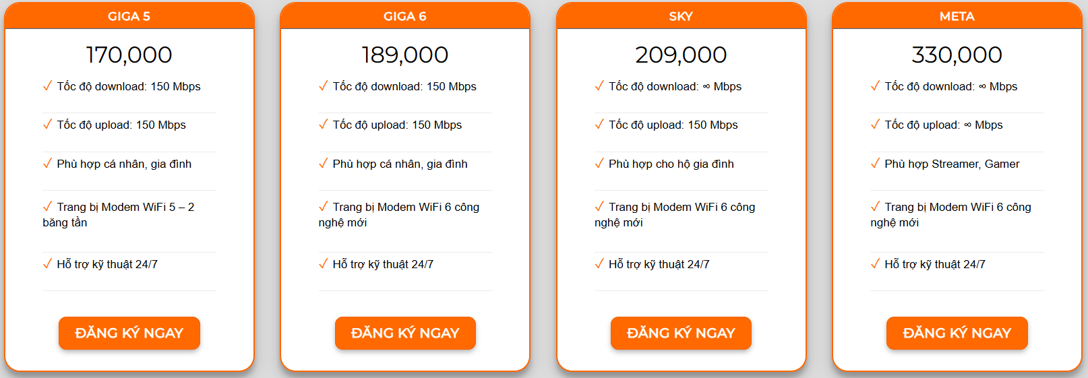Select the GIGA 5 plan header
Image resolution: width=1088 pixels, height=378 pixels.
[x=129, y=16]
